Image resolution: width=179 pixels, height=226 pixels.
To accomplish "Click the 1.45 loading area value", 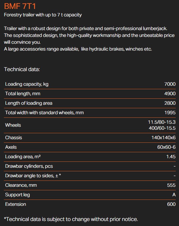I will [171, 157].
